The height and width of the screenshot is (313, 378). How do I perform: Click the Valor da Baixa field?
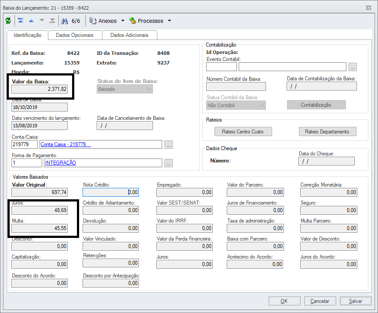point(40,89)
